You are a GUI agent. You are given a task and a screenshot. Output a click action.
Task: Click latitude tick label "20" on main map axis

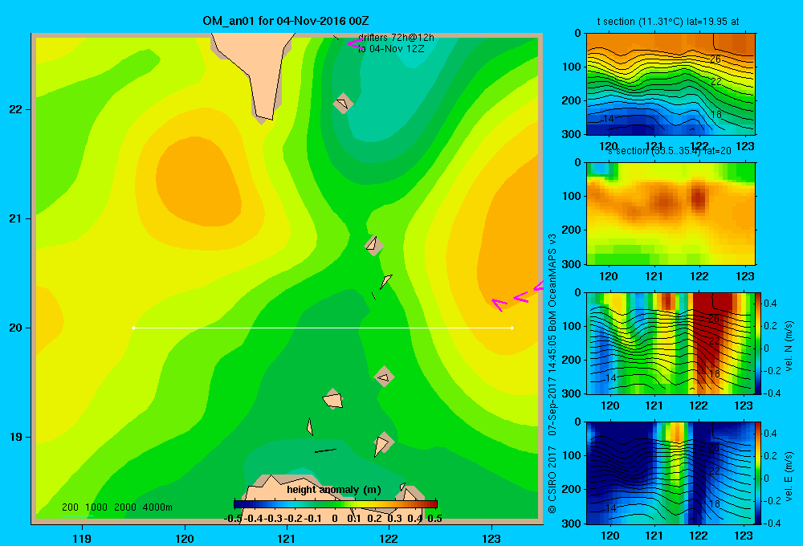pos(16,328)
